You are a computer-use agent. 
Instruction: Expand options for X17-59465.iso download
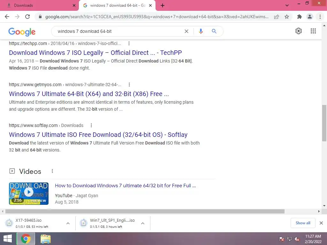(x=68, y=223)
